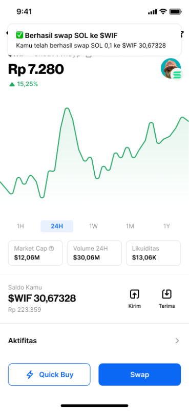Tap the peak of the green price chart
Screen dimensions: 189x411
[67, 108]
